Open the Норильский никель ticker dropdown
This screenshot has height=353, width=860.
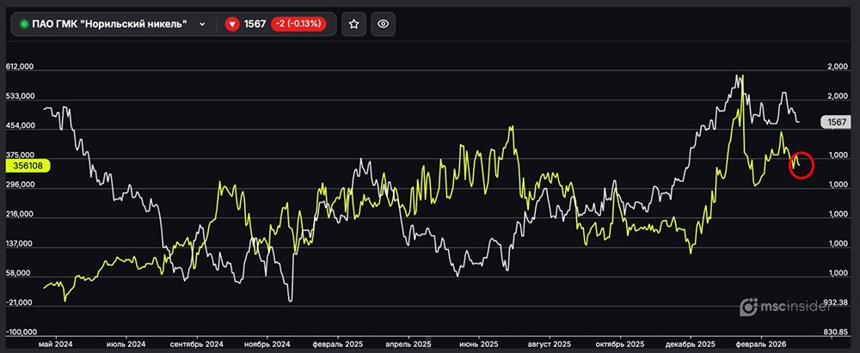(x=113, y=24)
